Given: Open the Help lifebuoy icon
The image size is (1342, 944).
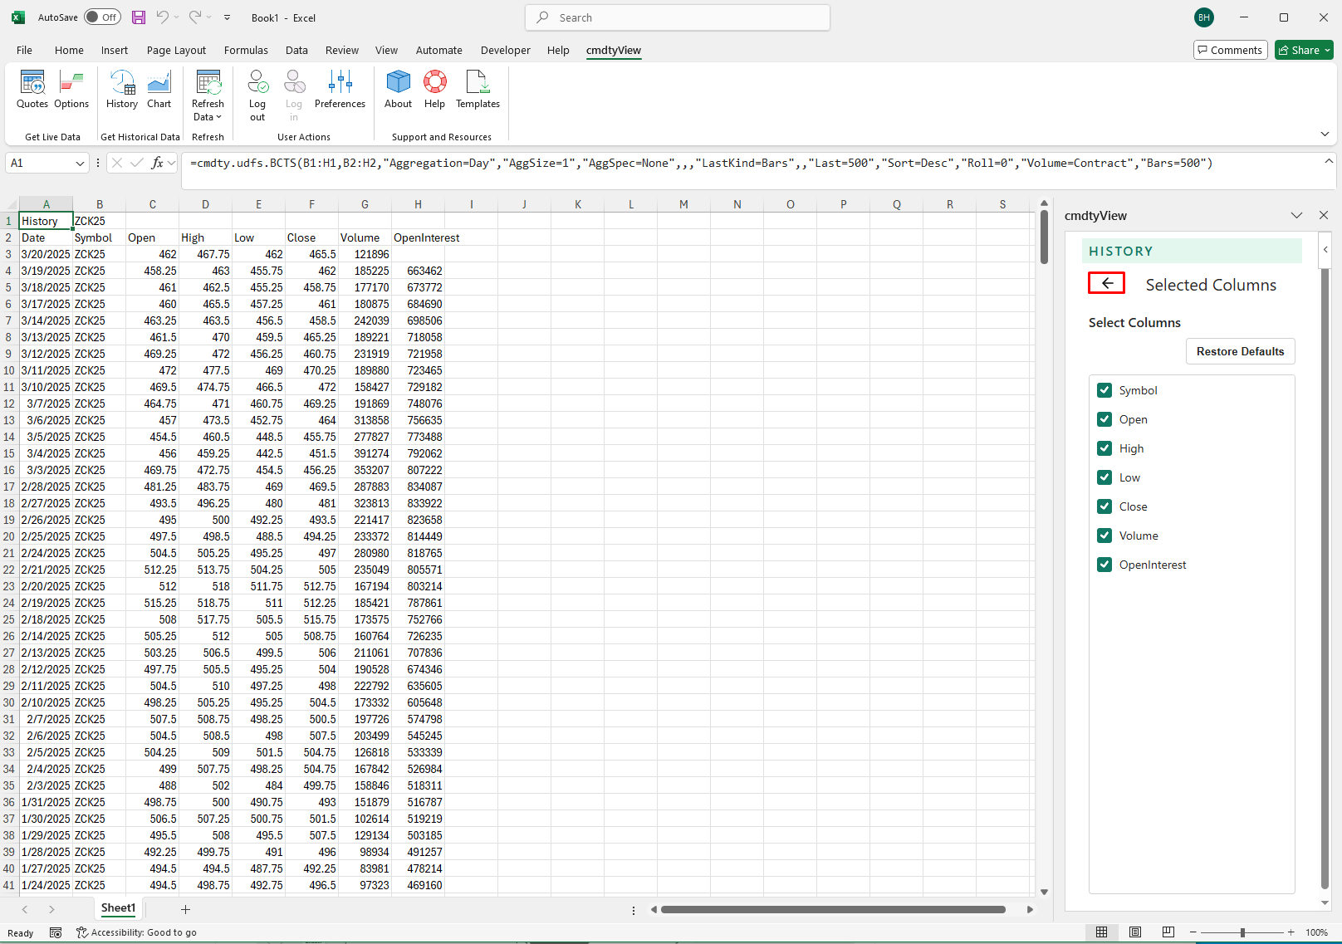Looking at the screenshot, I should [434, 90].
